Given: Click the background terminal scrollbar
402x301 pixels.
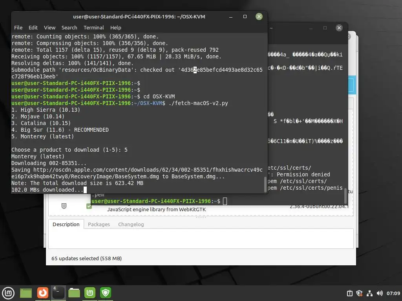Looking at the screenshot, I should tap(345, 196).
